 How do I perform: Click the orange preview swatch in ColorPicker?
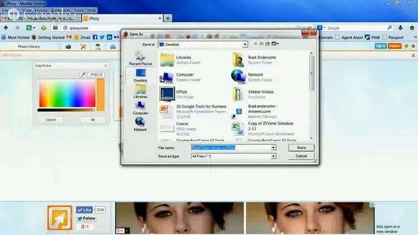coord(101,95)
